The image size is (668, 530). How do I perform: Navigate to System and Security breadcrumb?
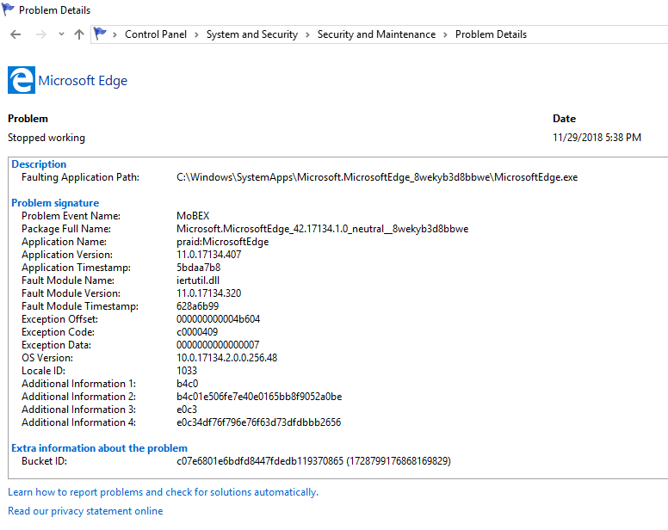[x=251, y=34]
